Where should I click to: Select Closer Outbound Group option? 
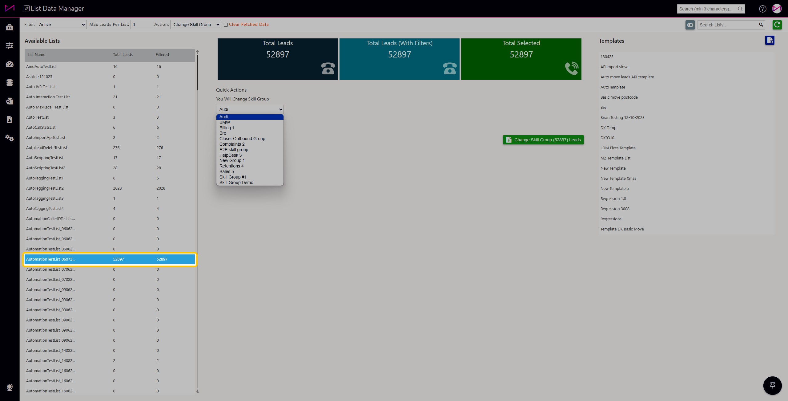[250, 139]
